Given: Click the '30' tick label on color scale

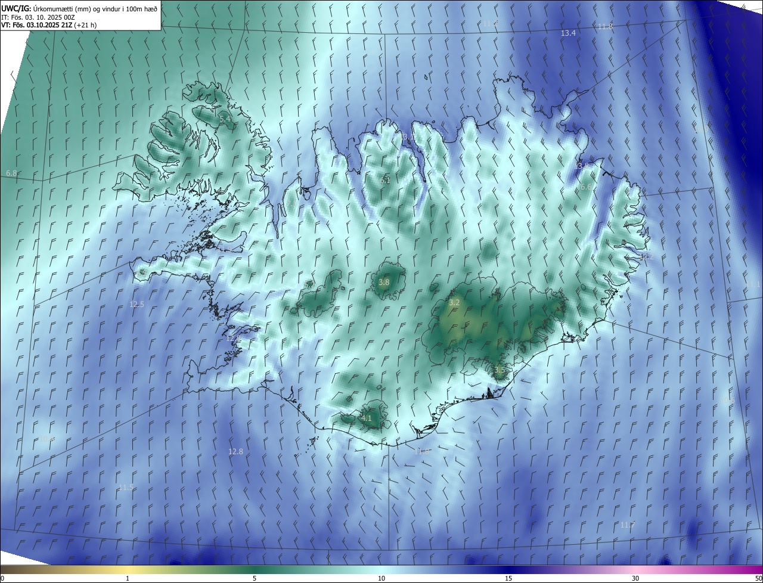Looking at the screenshot, I should 635,578.
